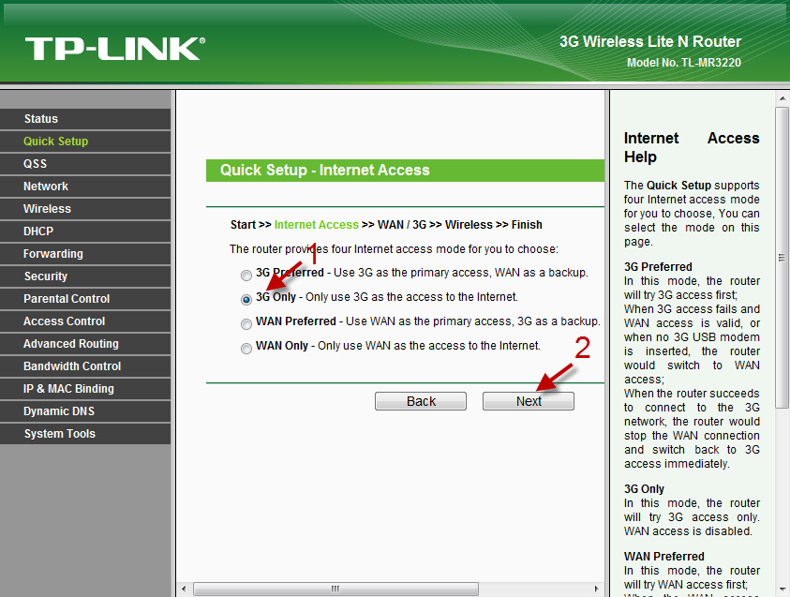Image resolution: width=790 pixels, height=597 pixels.
Task: Open the DHCP menu entry
Action: (85, 231)
